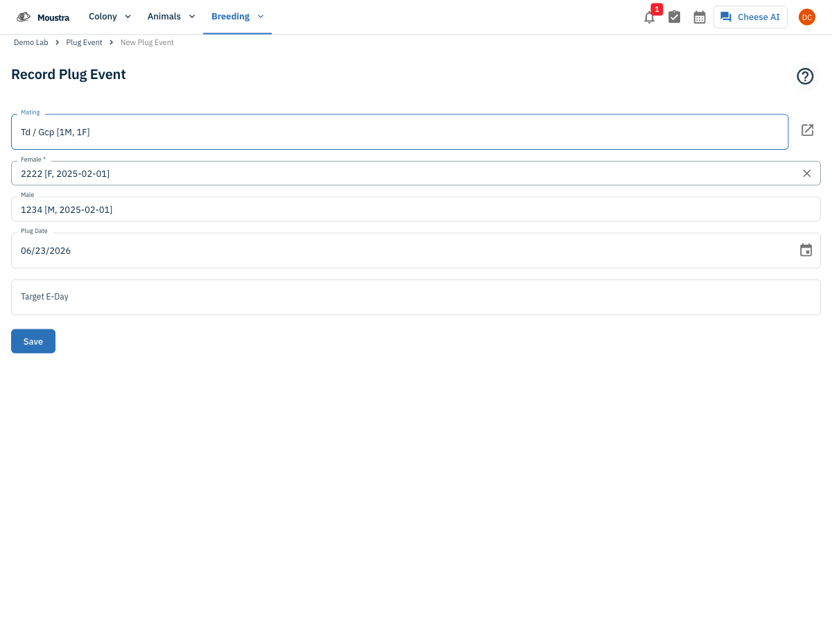The height and width of the screenshot is (622, 832).
Task: Click the Plug Date text field
Action: click(402, 250)
